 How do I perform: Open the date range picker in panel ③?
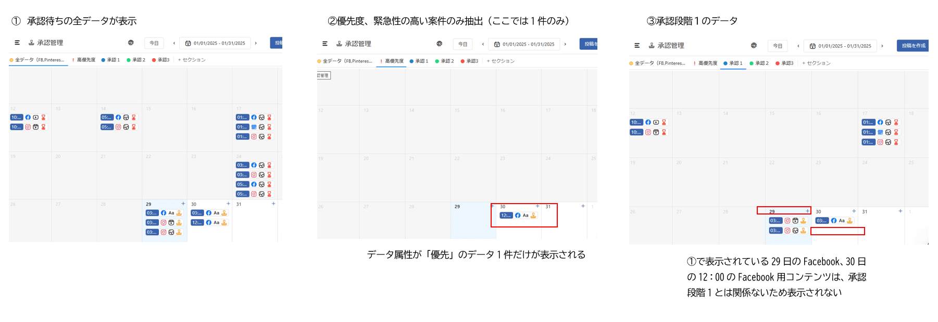click(840, 46)
